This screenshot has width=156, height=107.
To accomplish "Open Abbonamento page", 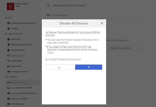I will pos(16,66).
